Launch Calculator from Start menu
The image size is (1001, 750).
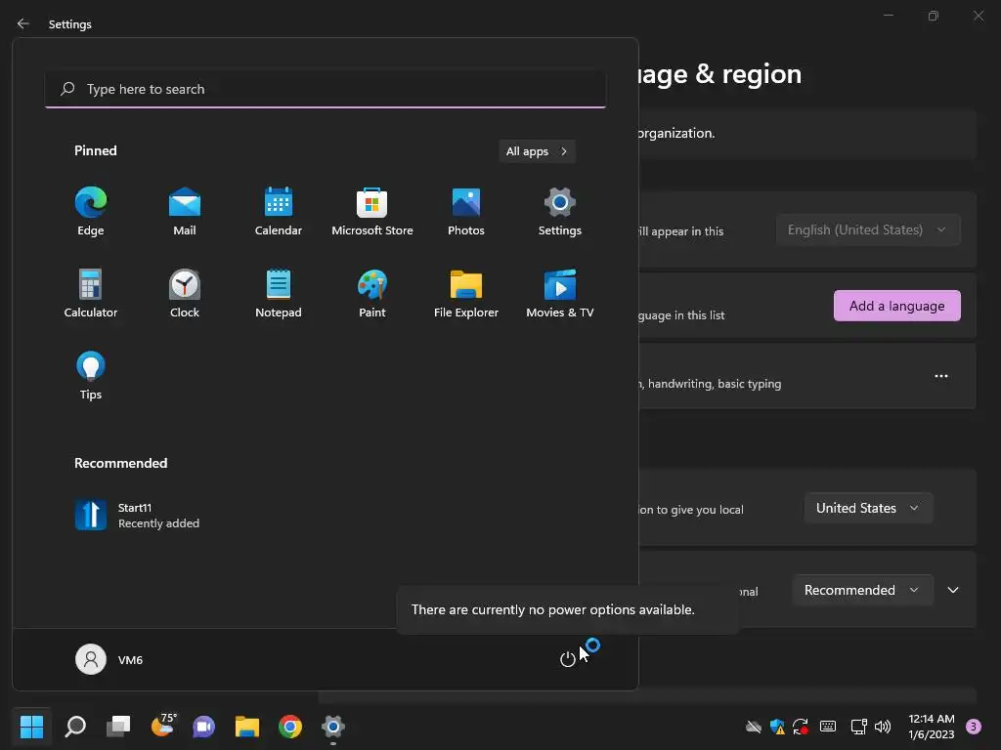coord(91,294)
